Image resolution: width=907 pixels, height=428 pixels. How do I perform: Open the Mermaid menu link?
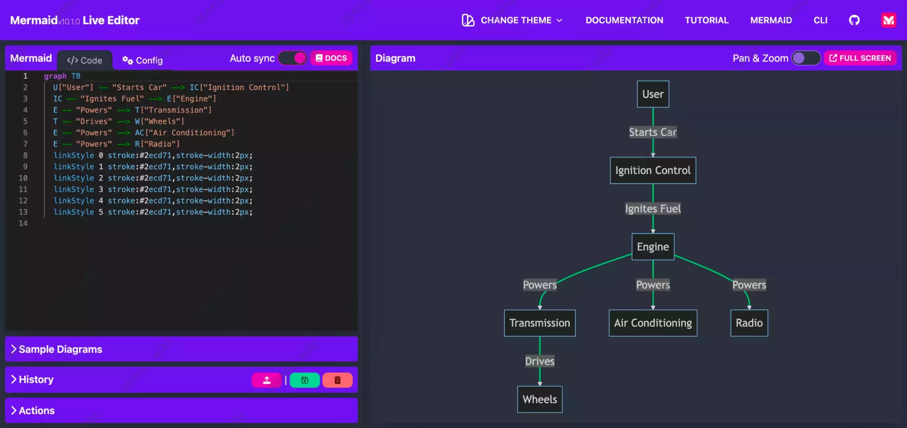tap(771, 20)
